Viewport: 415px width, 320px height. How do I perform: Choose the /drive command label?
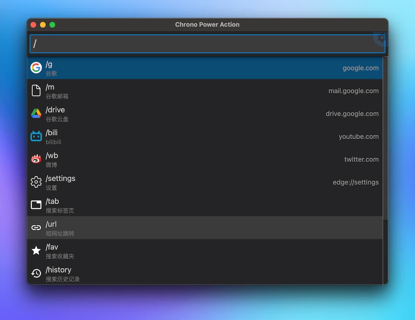(x=55, y=110)
